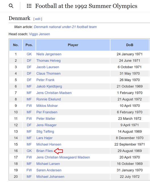Open Peter Frank player page
Viewport: 150px width, 182px height.
point(45,80)
